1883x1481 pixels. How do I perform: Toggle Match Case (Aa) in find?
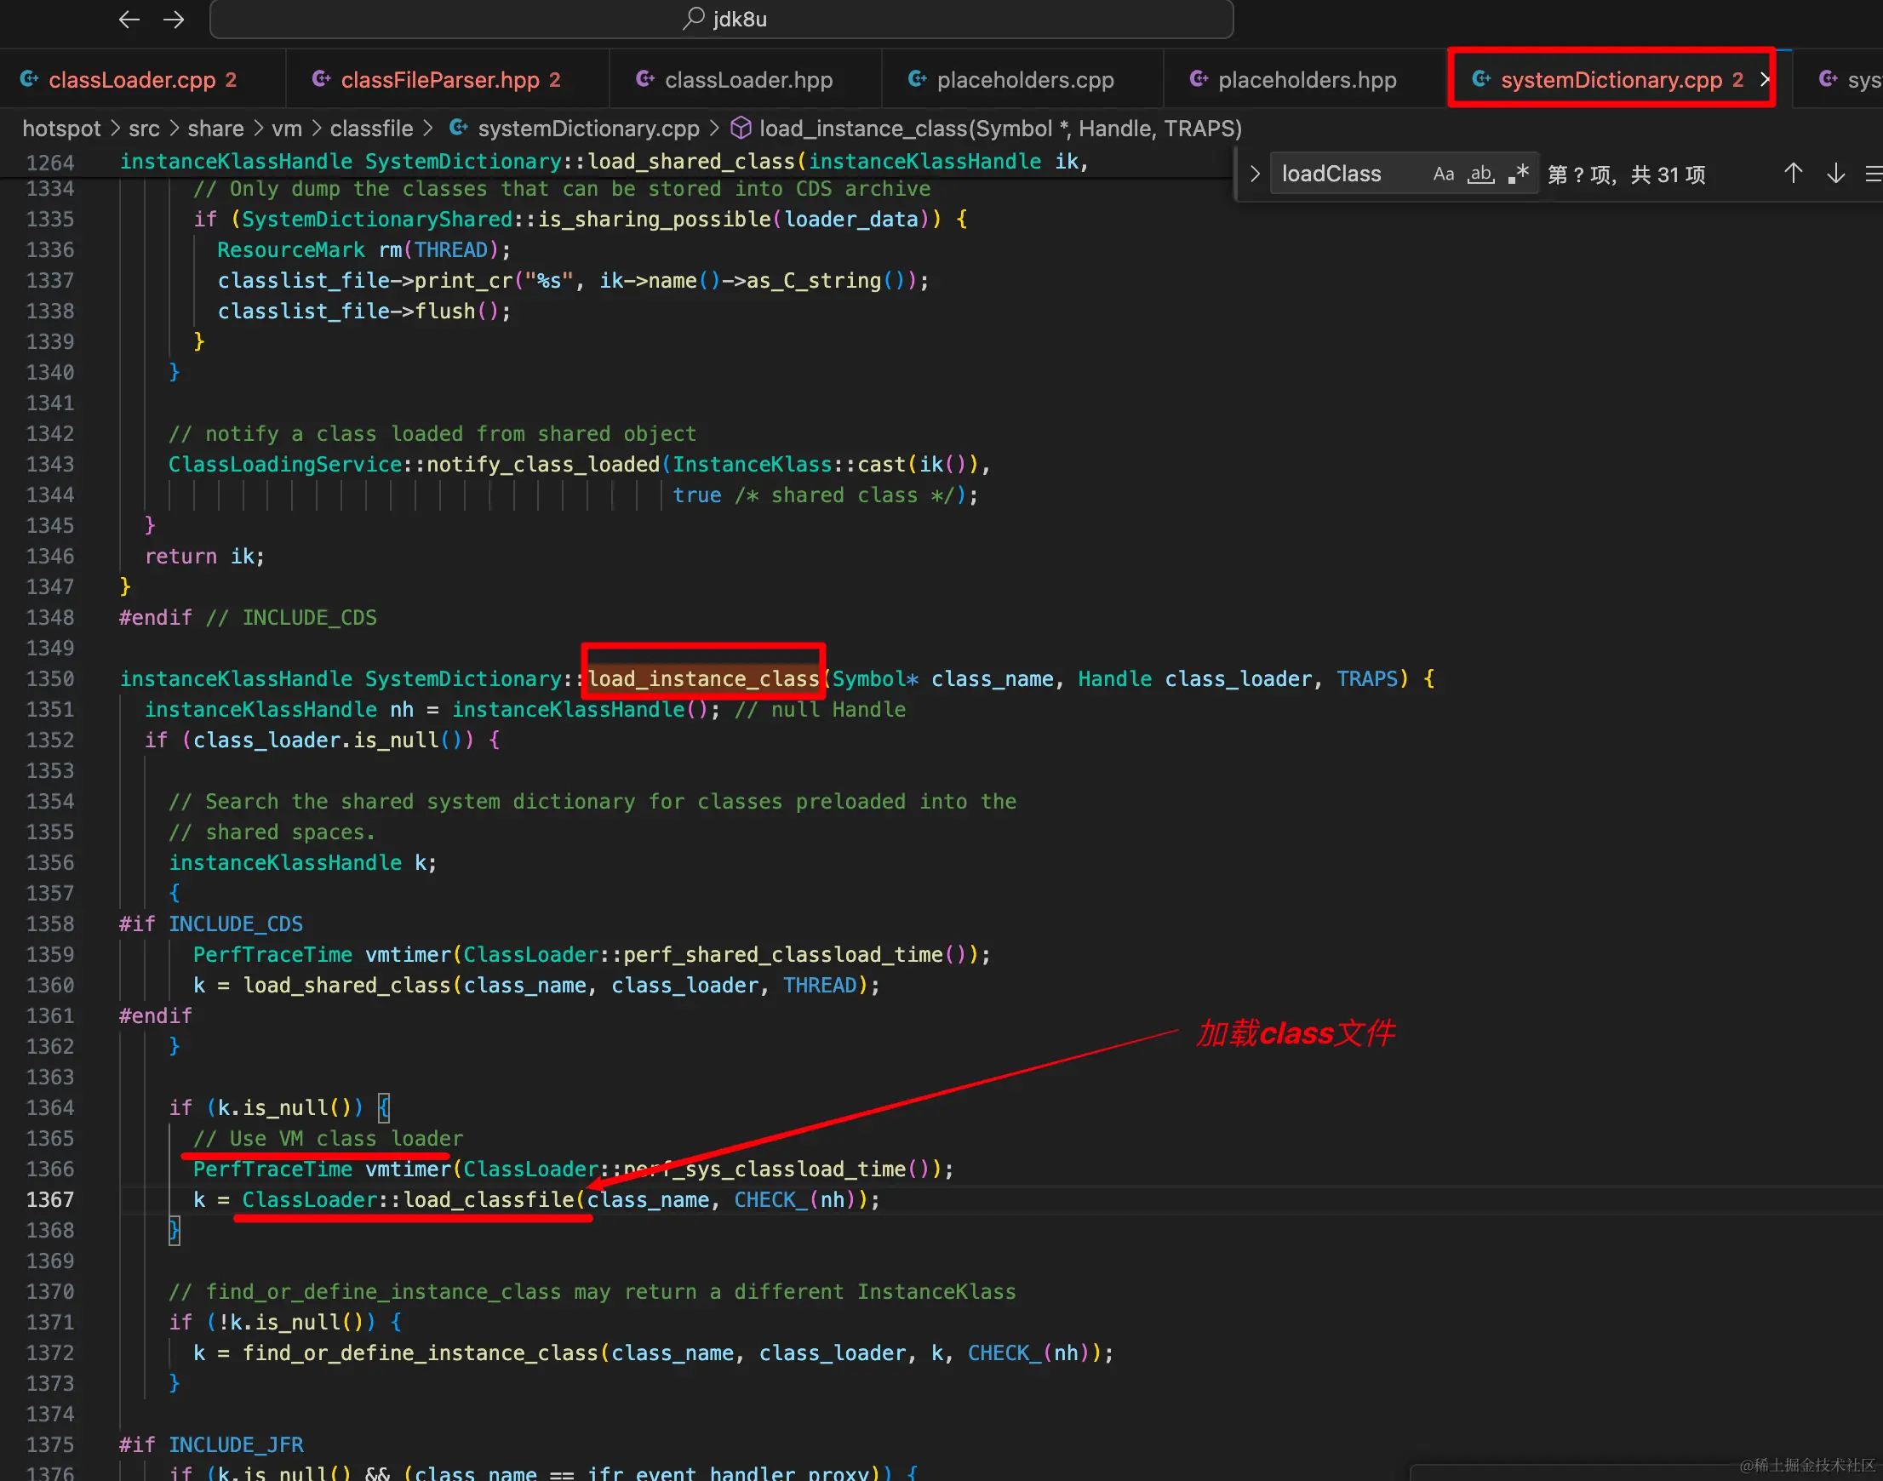click(x=1443, y=174)
